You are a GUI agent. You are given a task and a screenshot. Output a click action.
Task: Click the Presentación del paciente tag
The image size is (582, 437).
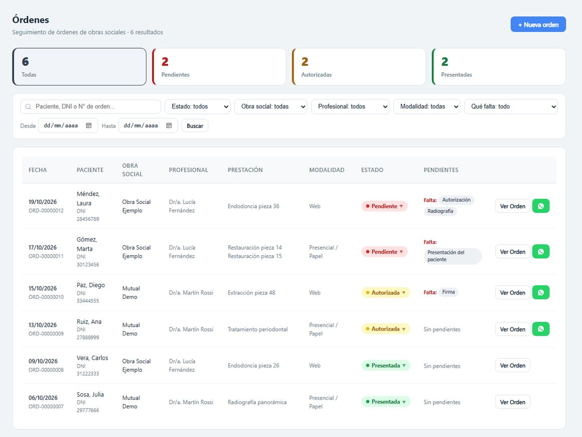(x=453, y=256)
